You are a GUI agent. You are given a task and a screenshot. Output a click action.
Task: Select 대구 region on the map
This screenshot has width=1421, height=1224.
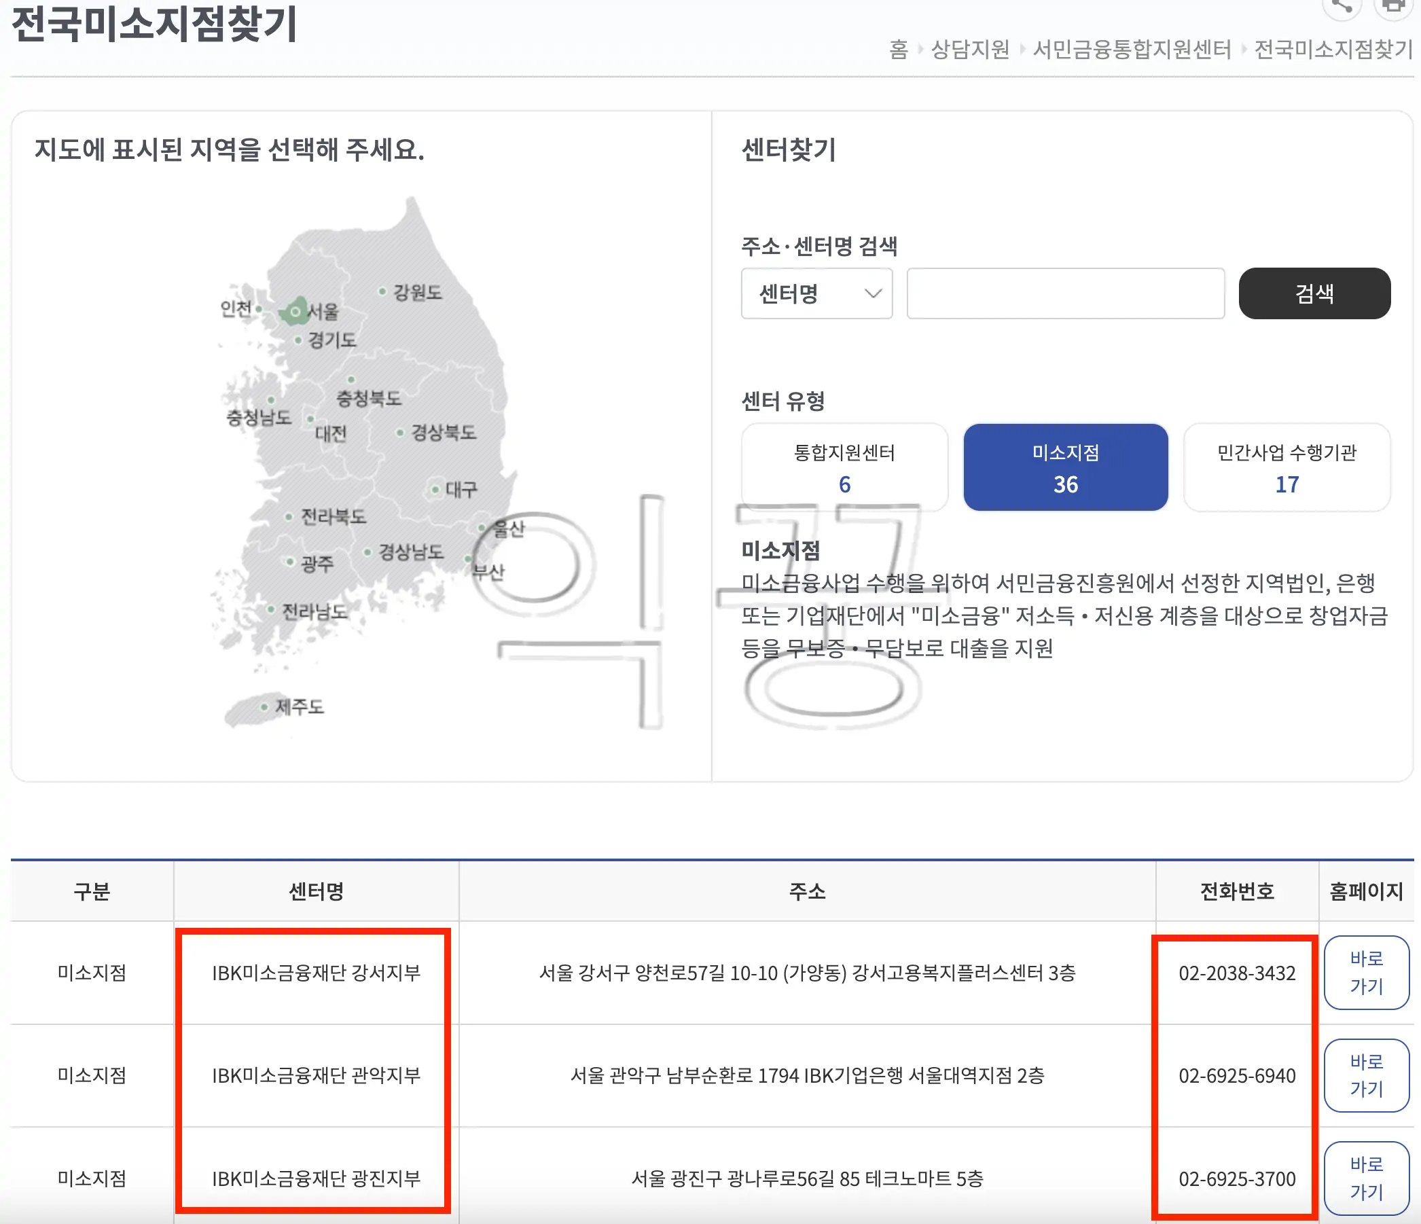coord(437,489)
